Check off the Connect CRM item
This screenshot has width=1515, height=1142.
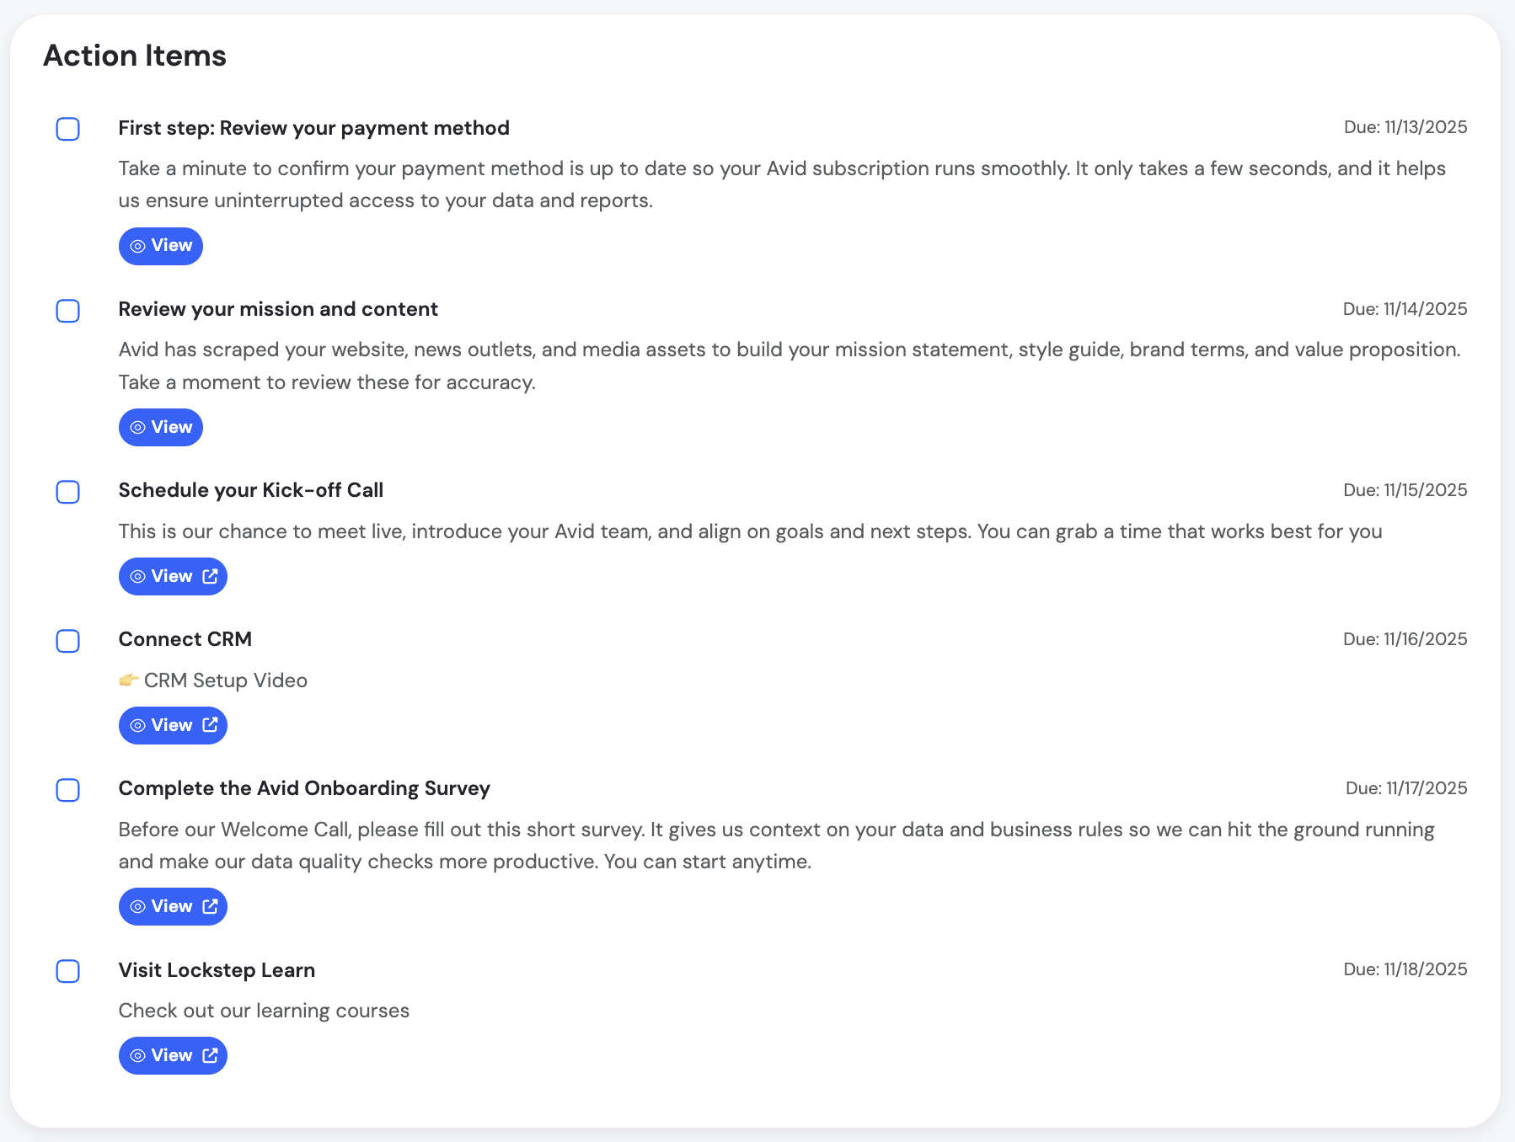pos(68,641)
